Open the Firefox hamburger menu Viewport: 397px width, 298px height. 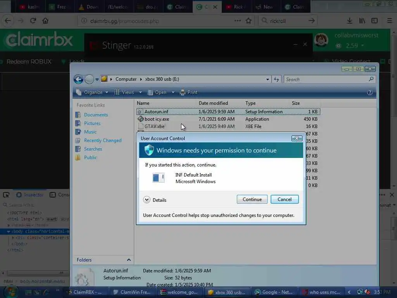[x=390, y=21]
